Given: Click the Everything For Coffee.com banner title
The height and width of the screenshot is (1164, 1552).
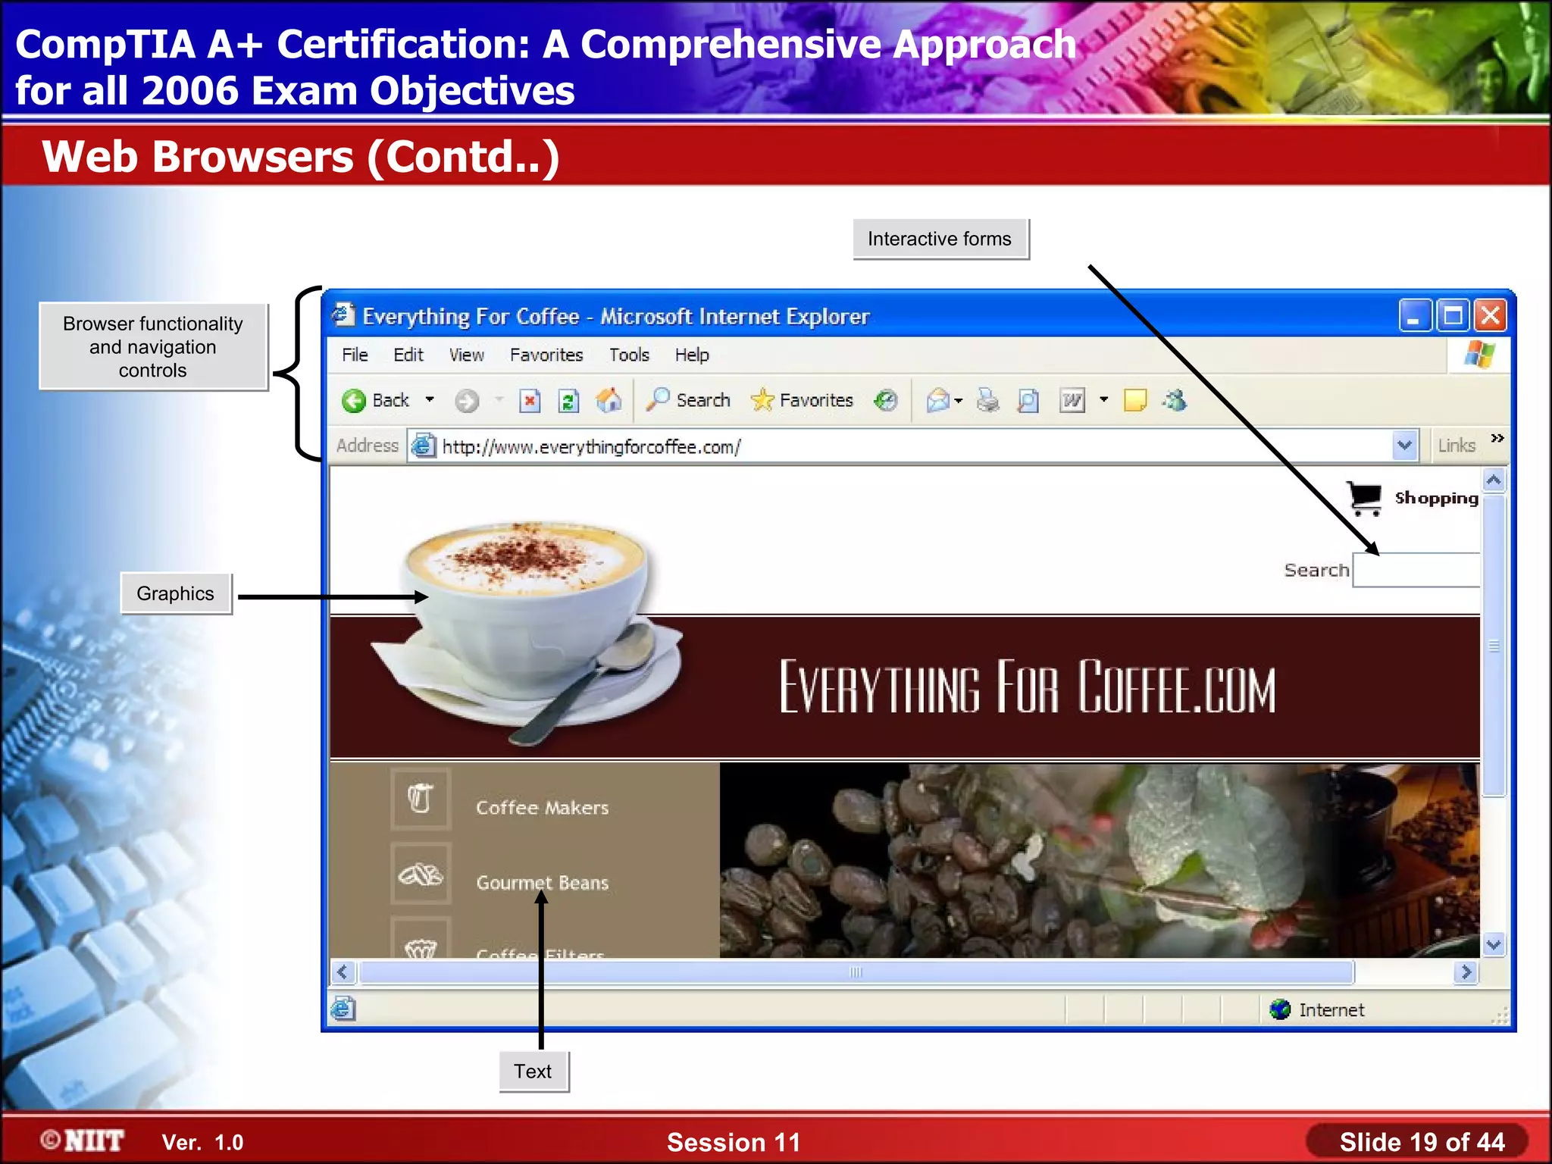Looking at the screenshot, I should click(1027, 687).
